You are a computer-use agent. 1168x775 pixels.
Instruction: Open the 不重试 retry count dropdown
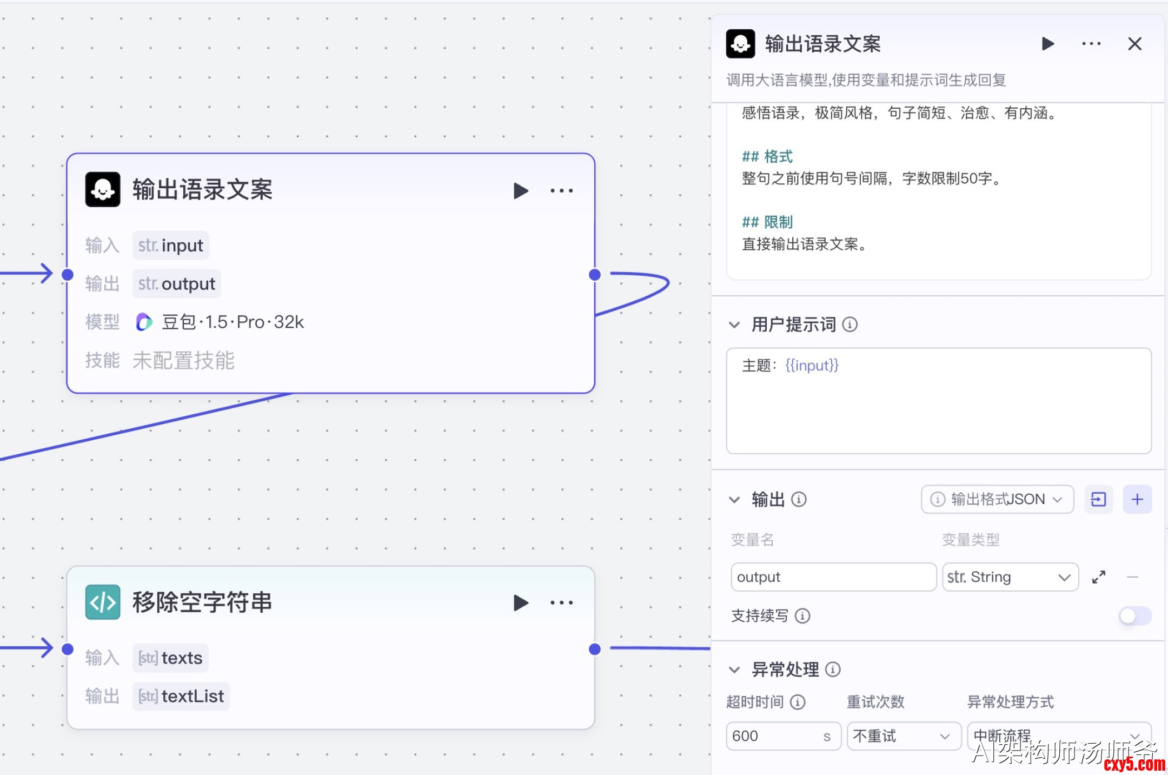point(903,736)
